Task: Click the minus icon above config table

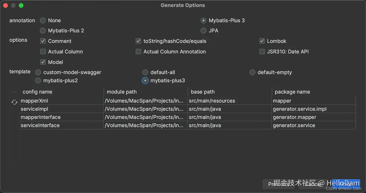Action: [x=14, y=92]
